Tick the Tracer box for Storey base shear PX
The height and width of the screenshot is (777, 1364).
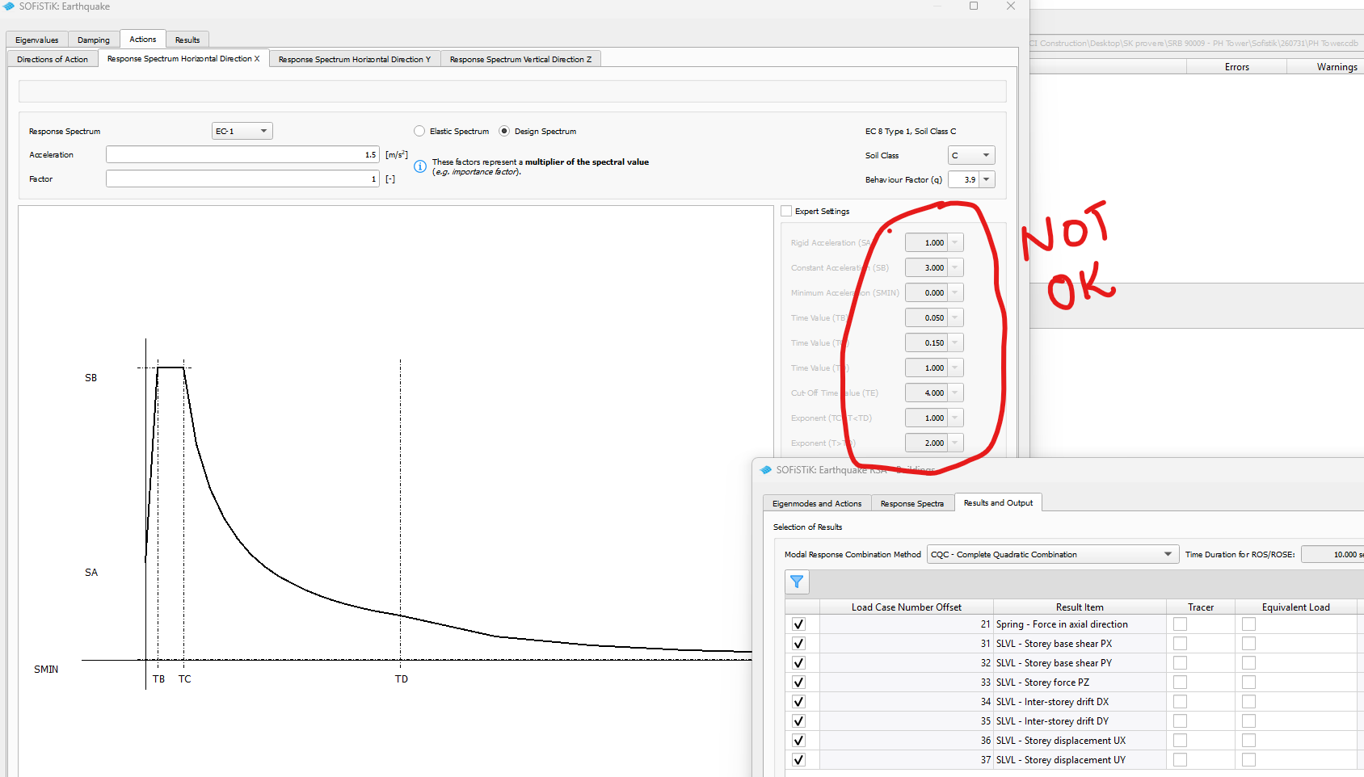click(x=1180, y=644)
